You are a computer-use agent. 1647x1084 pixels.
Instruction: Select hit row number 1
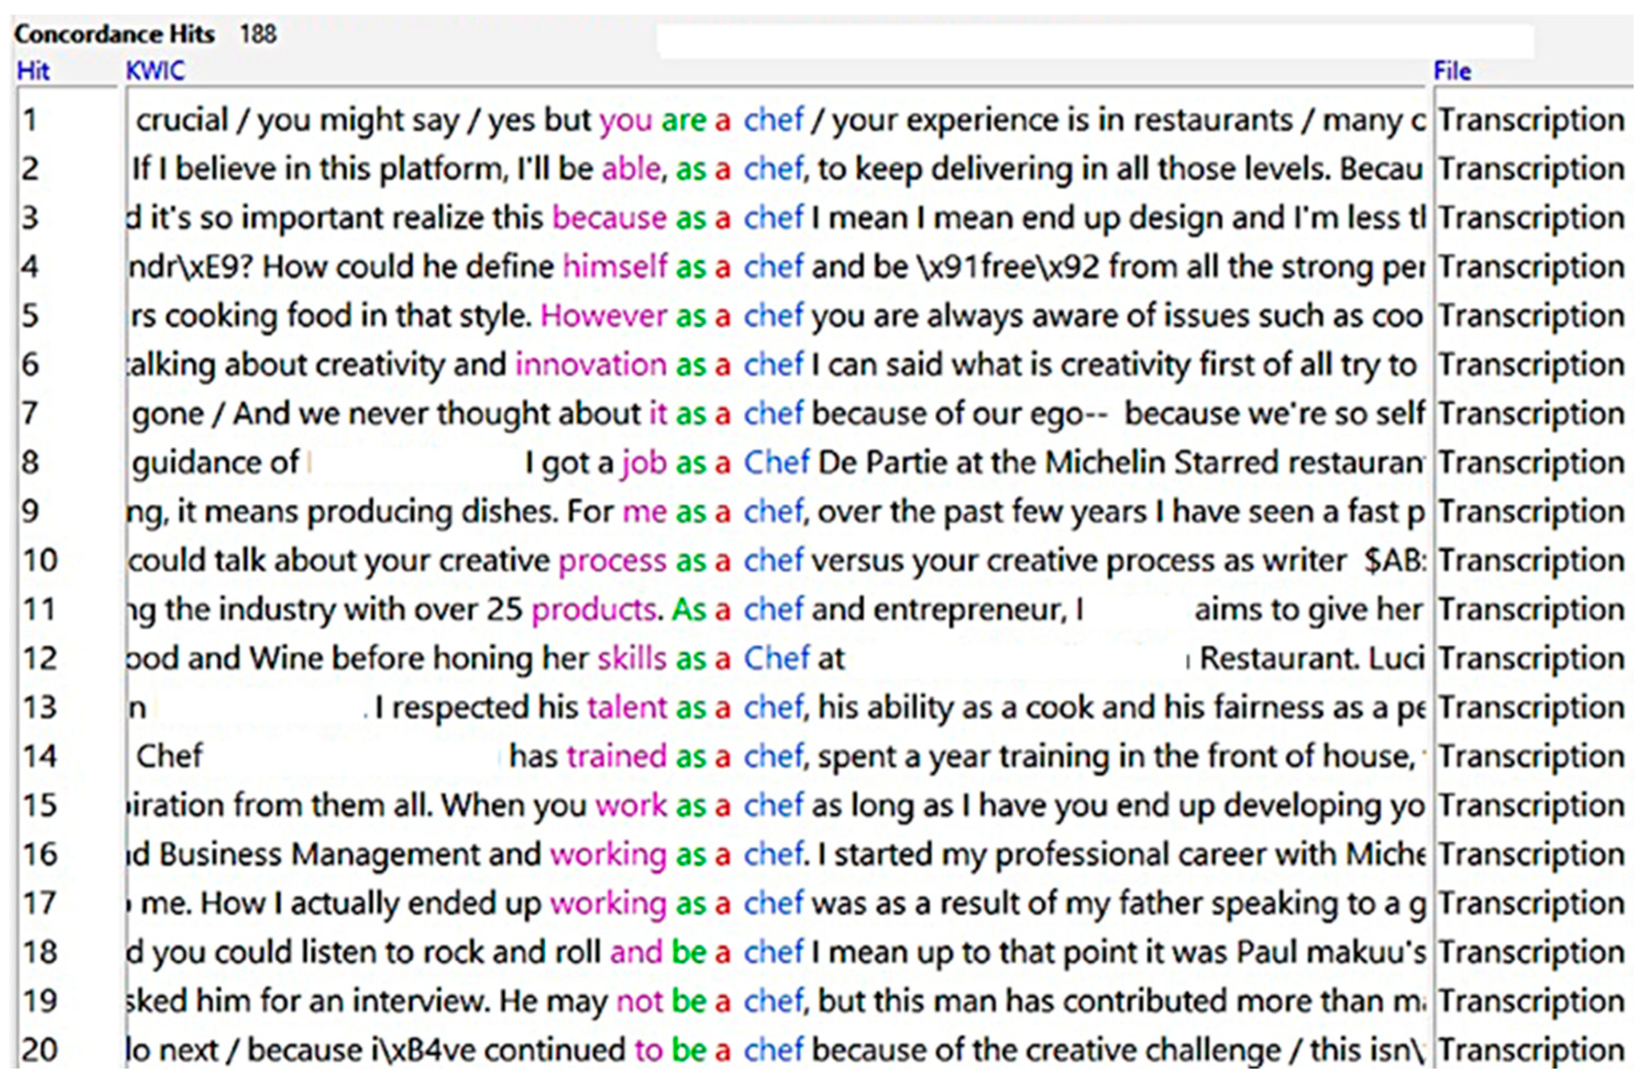(x=30, y=120)
